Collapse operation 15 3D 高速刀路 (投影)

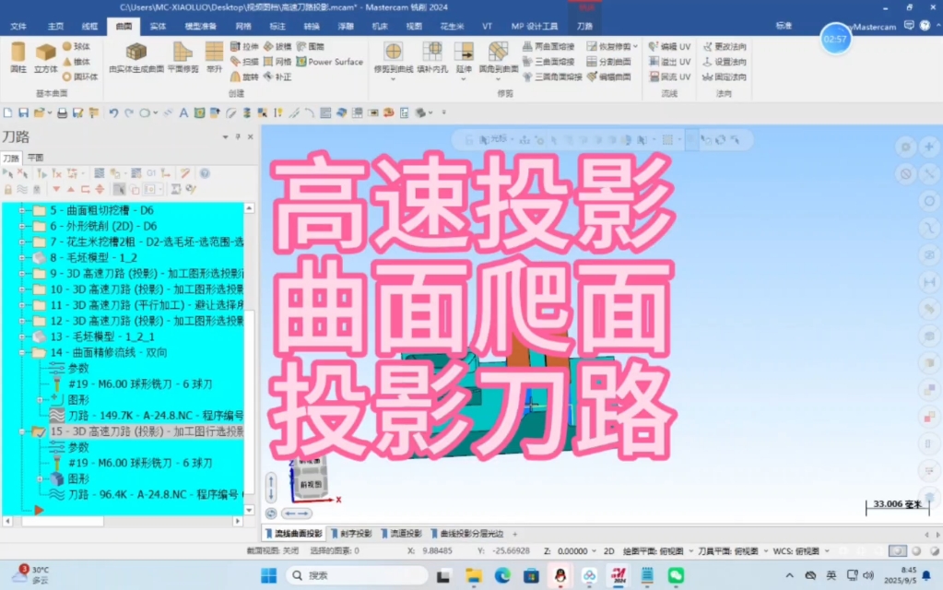(22, 431)
